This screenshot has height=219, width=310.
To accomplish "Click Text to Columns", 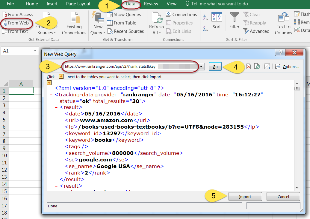I will tap(283, 24).
